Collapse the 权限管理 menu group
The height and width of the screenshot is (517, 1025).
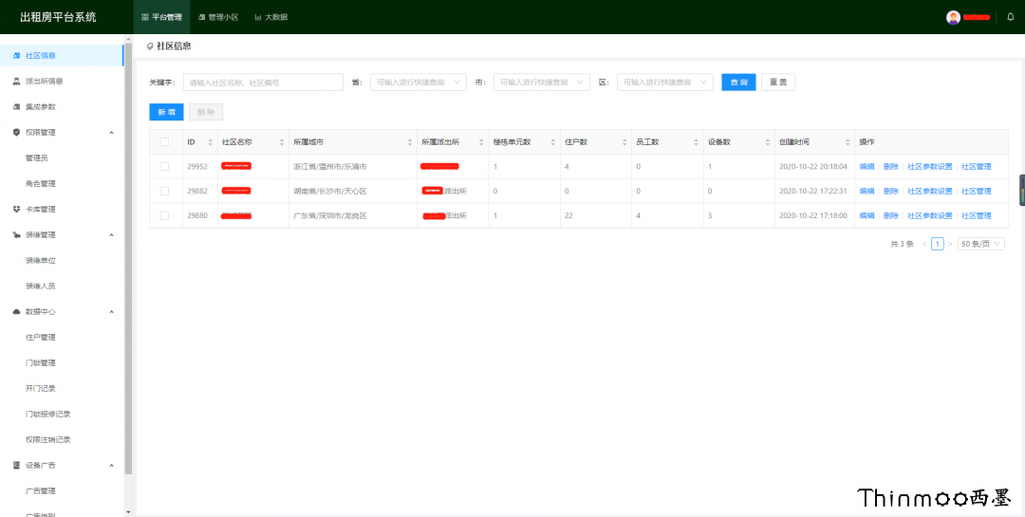(x=111, y=133)
